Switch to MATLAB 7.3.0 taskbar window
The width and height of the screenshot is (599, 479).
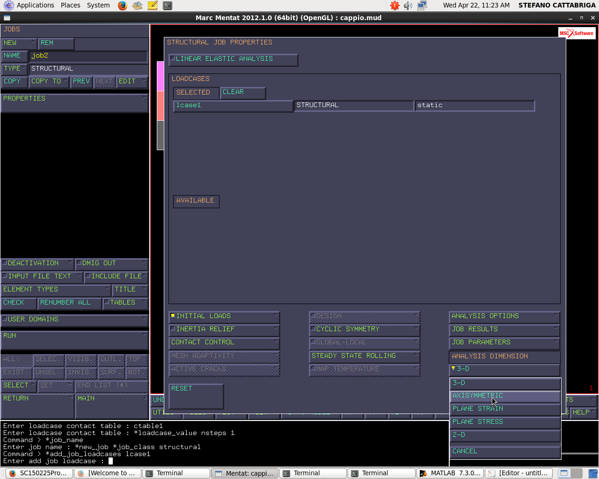pos(450,473)
